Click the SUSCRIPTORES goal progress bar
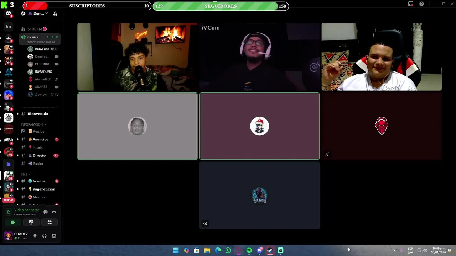This screenshot has height=256, width=456. (87, 6)
